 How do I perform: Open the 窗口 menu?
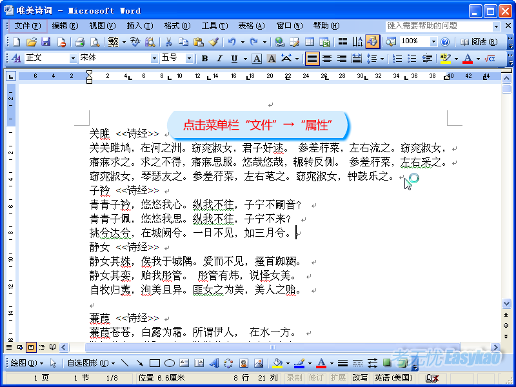pos(289,26)
